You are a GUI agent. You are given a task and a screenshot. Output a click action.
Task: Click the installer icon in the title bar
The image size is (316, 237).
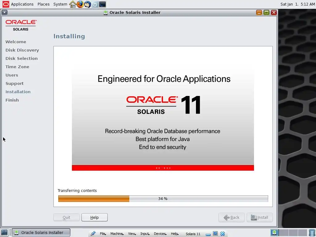tap(106, 12)
